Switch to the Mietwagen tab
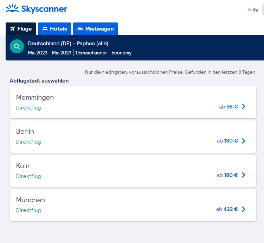264x243 pixels. 95,29
